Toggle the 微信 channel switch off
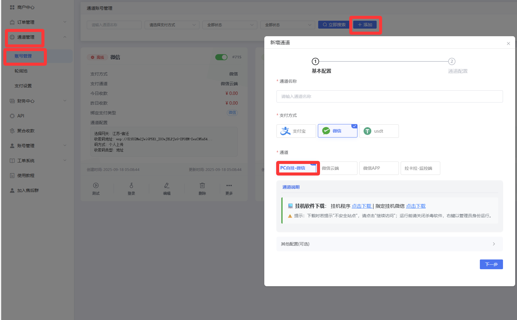Screen dimensions: 517x320 [221, 57]
